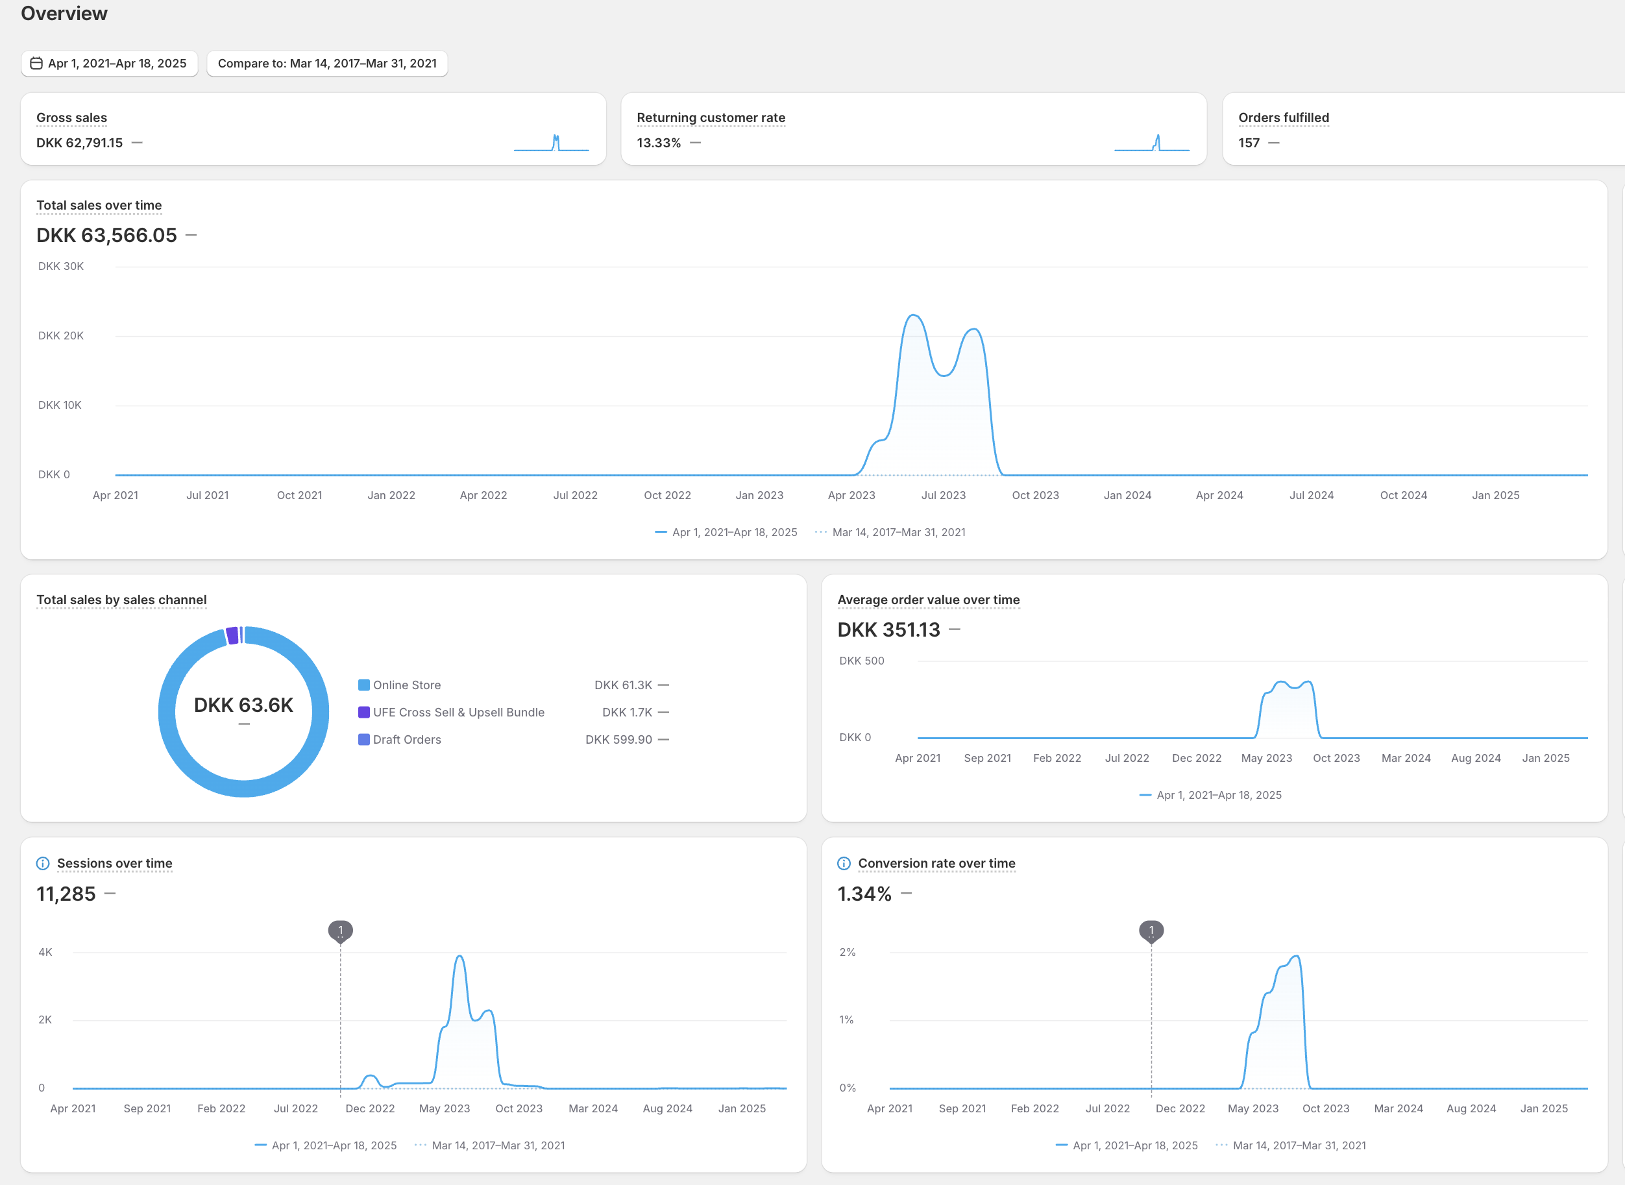Click Returning customer rate sparkline chart
1625x1185 pixels.
[1151, 143]
